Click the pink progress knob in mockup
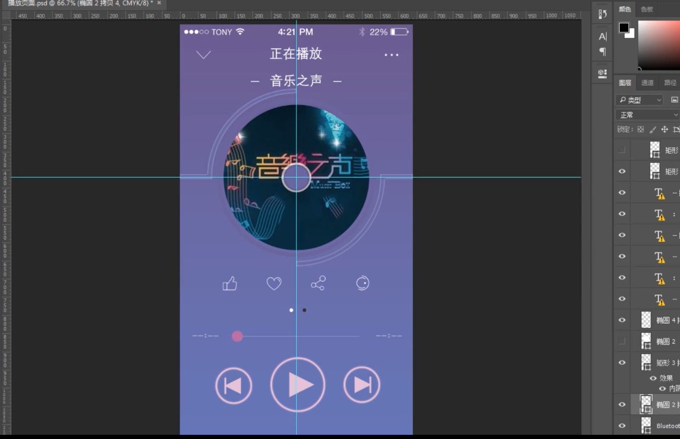Image resolution: width=680 pixels, height=439 pixels. pyautogui.click(x=237, y=336)
